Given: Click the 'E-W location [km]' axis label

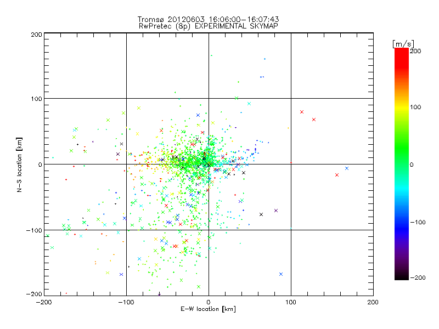Looking at the screenshot, I should click(x=208, y=309).
